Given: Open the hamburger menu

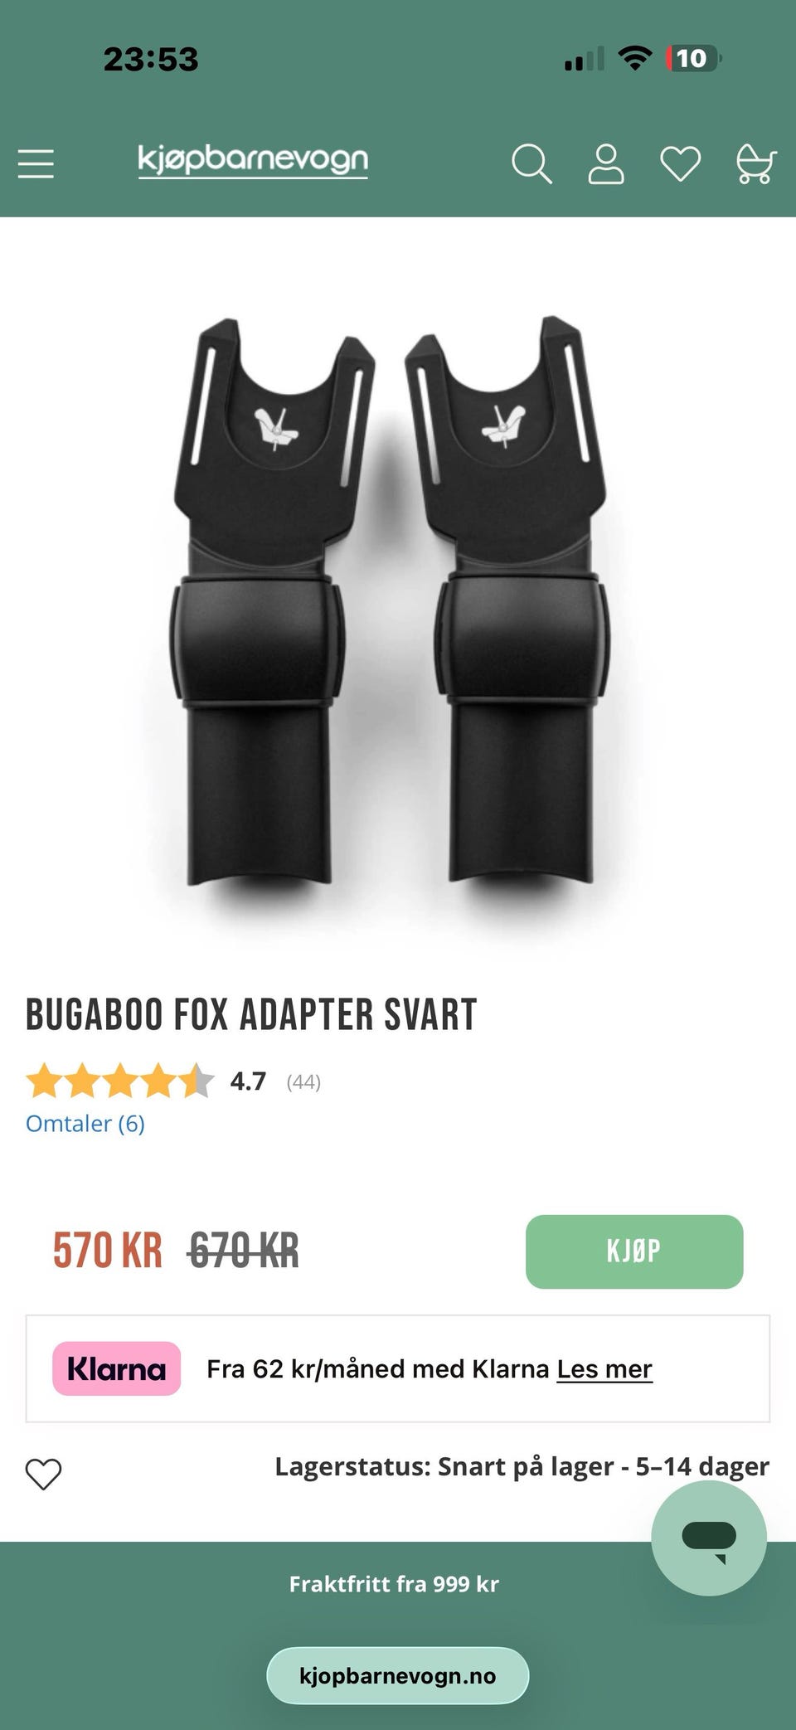Looking at the screenshot, I should [36, 163].
